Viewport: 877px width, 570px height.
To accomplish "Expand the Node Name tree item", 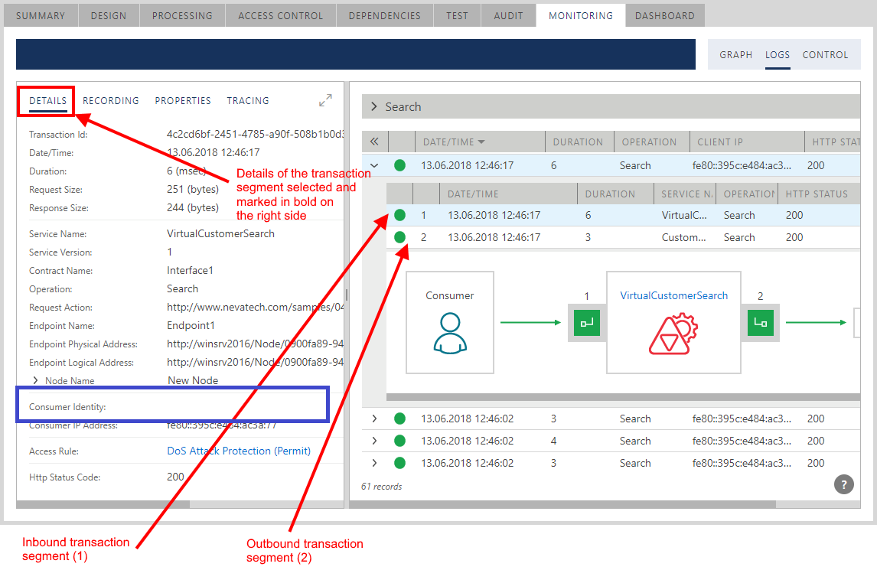I will click(x=34, y=380).
